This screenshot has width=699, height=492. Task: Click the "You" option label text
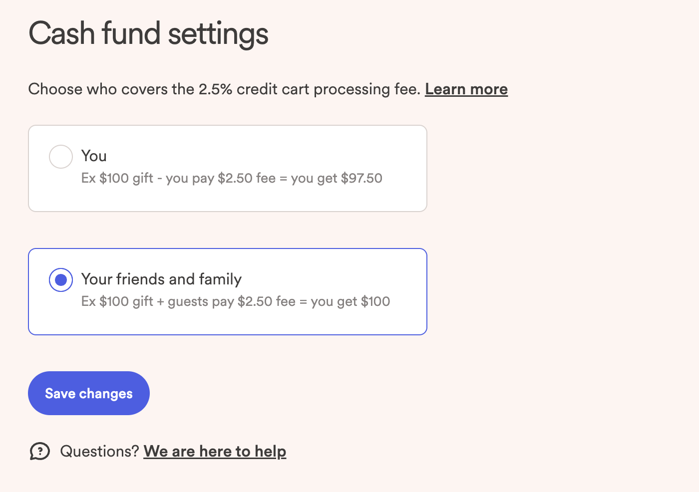click(x=94, y=156)
